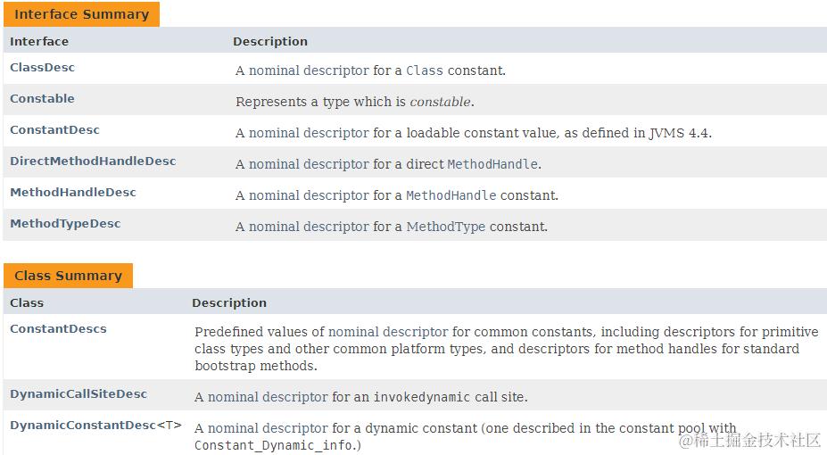Screen dimensions: 827x455
Task: Open the ConstantDescs class link
Action: click(x=58, y=329)
